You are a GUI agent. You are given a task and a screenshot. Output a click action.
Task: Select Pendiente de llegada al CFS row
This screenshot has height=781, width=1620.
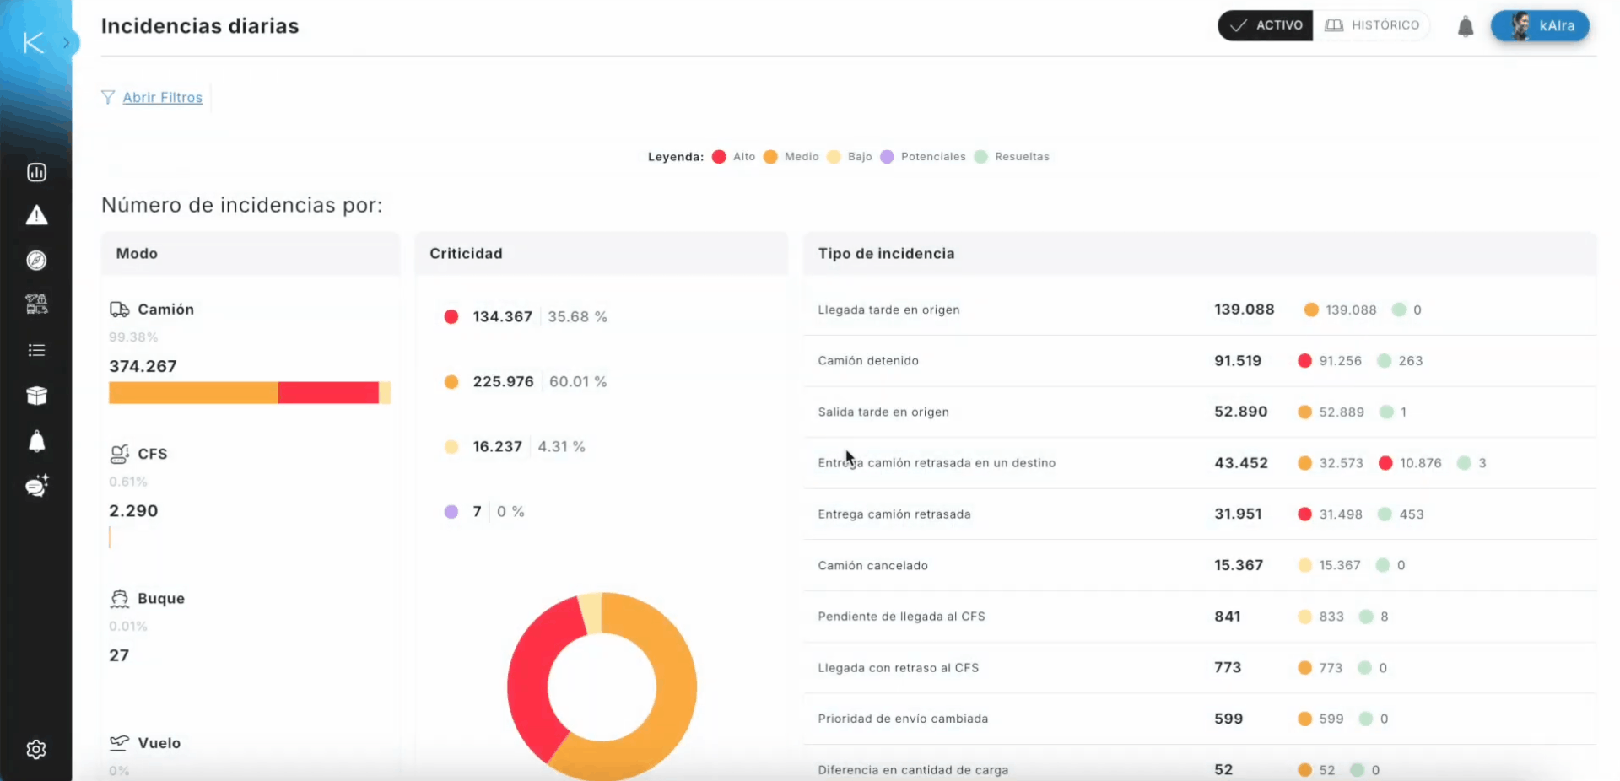(x=1200, y=617)
